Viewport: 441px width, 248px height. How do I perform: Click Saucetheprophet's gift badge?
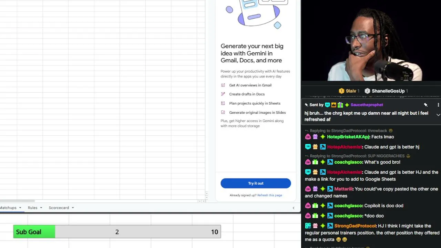click(340, 105)
